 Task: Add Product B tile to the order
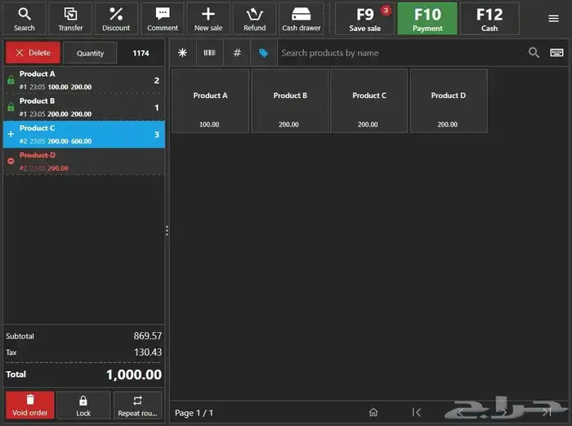290,101
